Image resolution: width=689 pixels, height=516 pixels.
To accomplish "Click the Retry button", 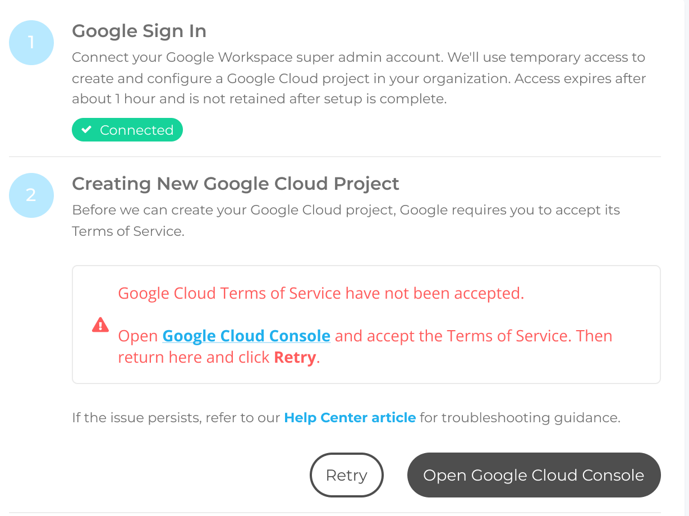I will [x=347, y=475].
